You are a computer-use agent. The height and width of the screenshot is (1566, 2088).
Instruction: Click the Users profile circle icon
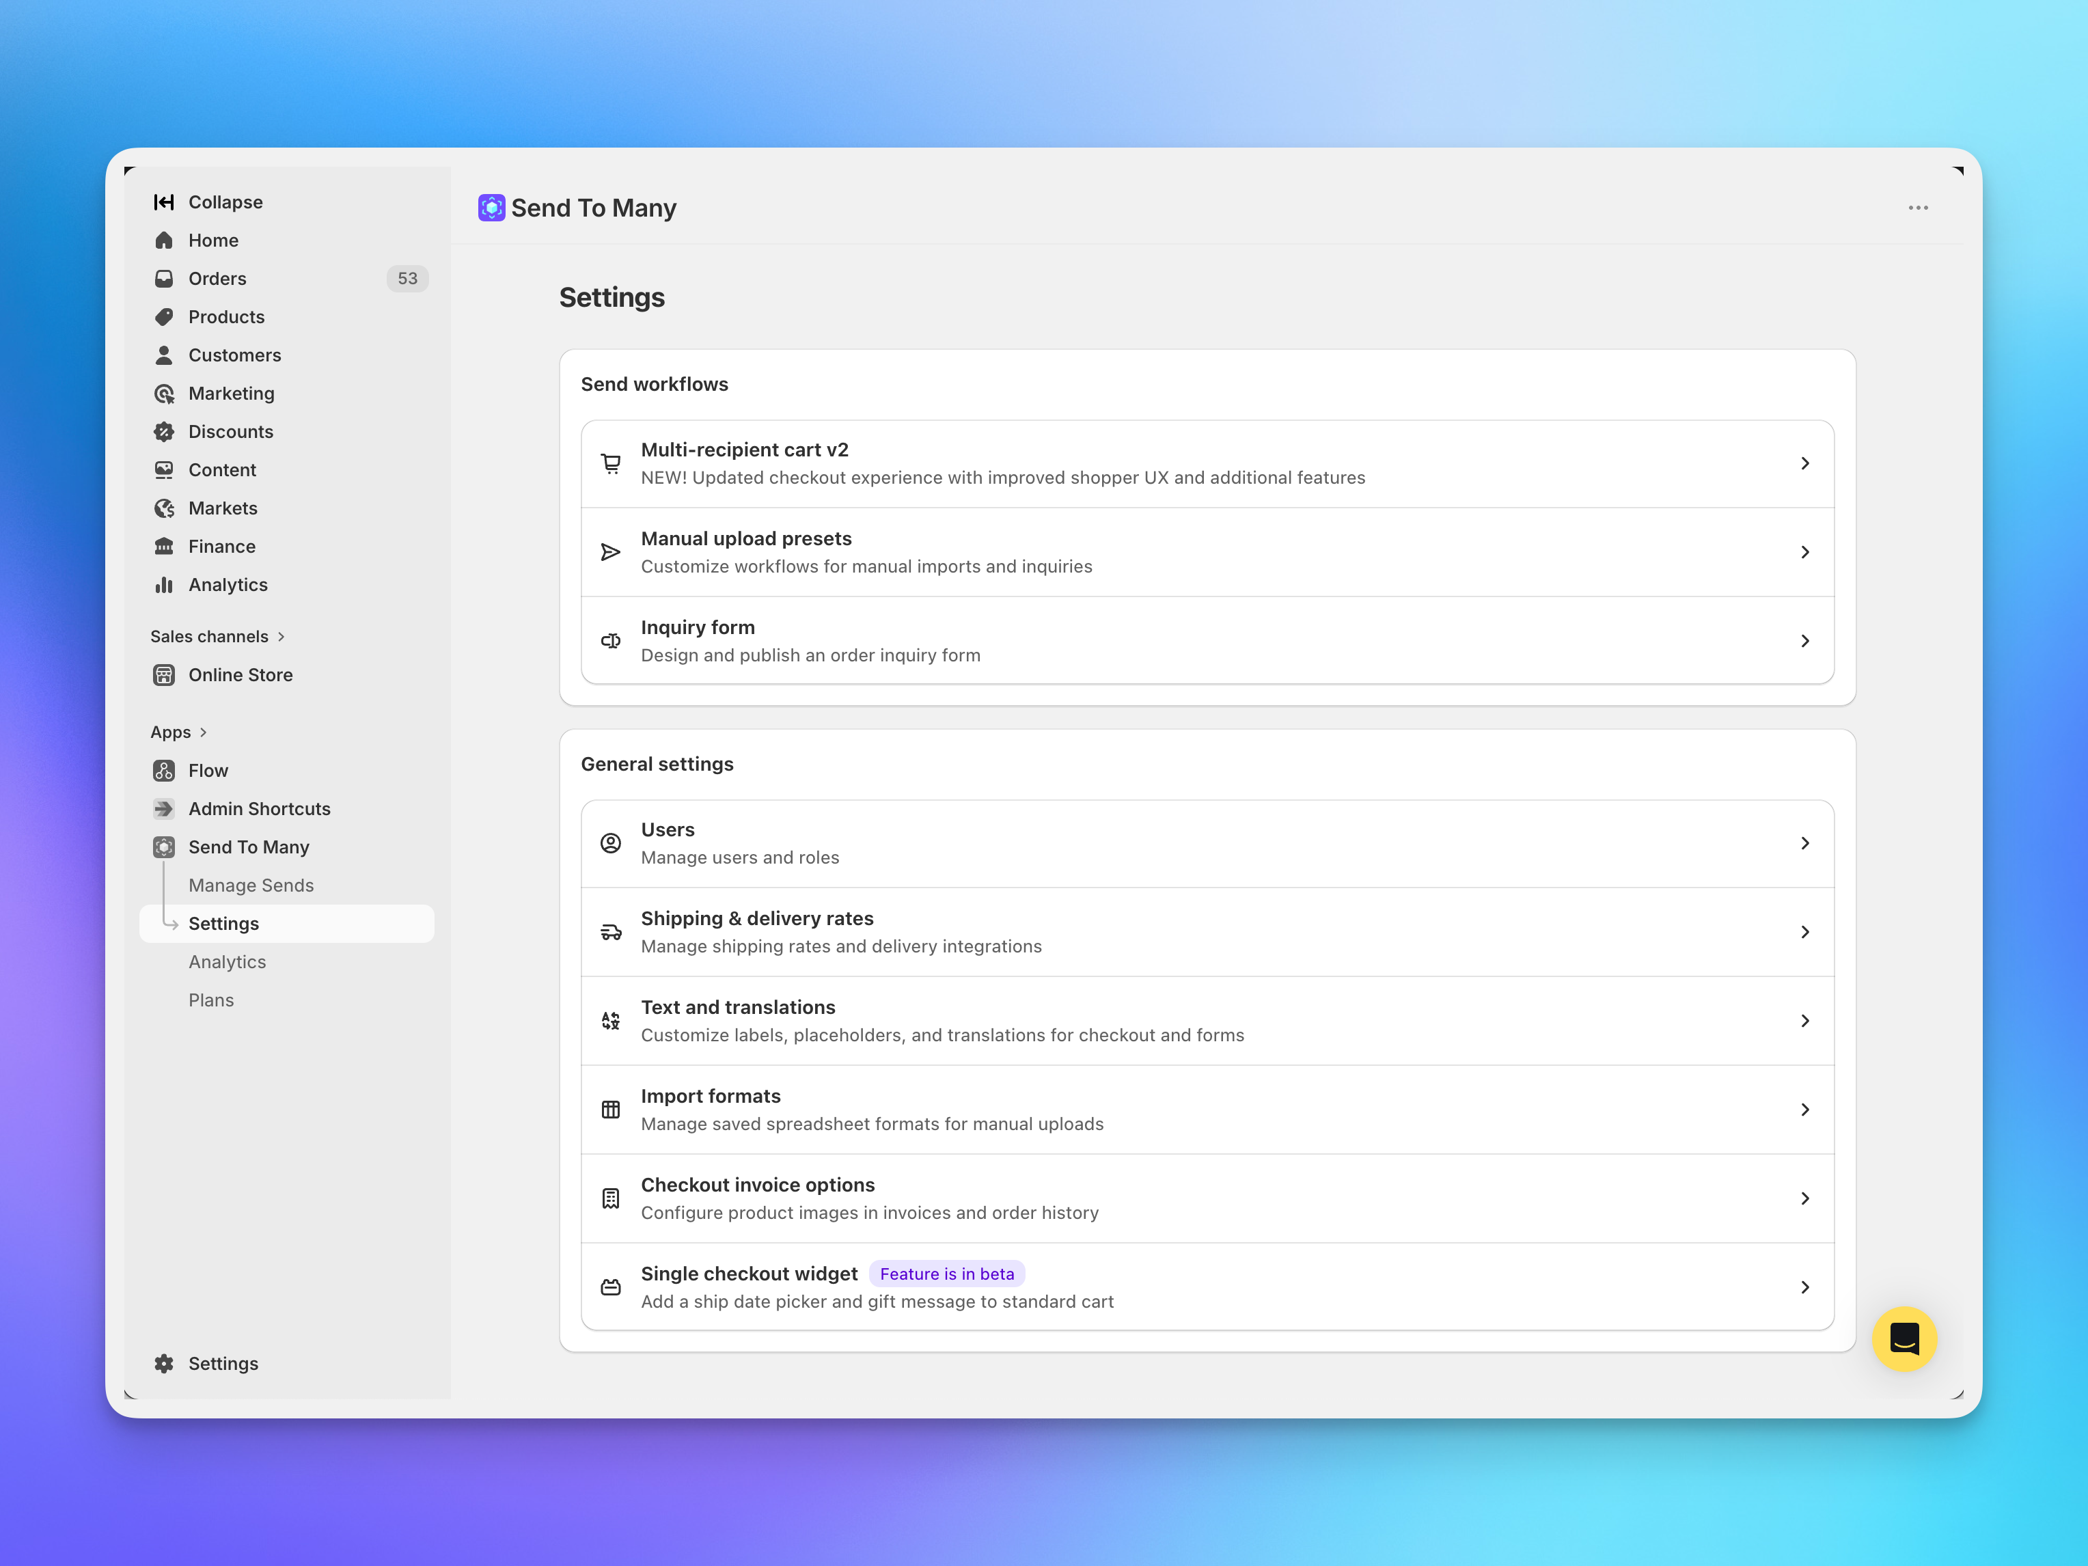coord(611,843)
